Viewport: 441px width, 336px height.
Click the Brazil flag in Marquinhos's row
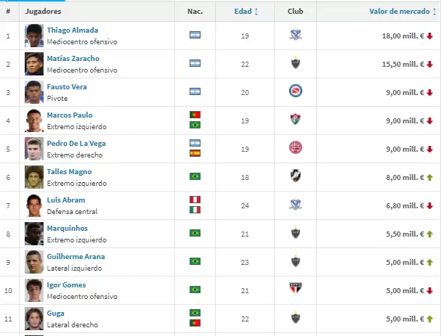pyautogui.click(x=195, y=233)
